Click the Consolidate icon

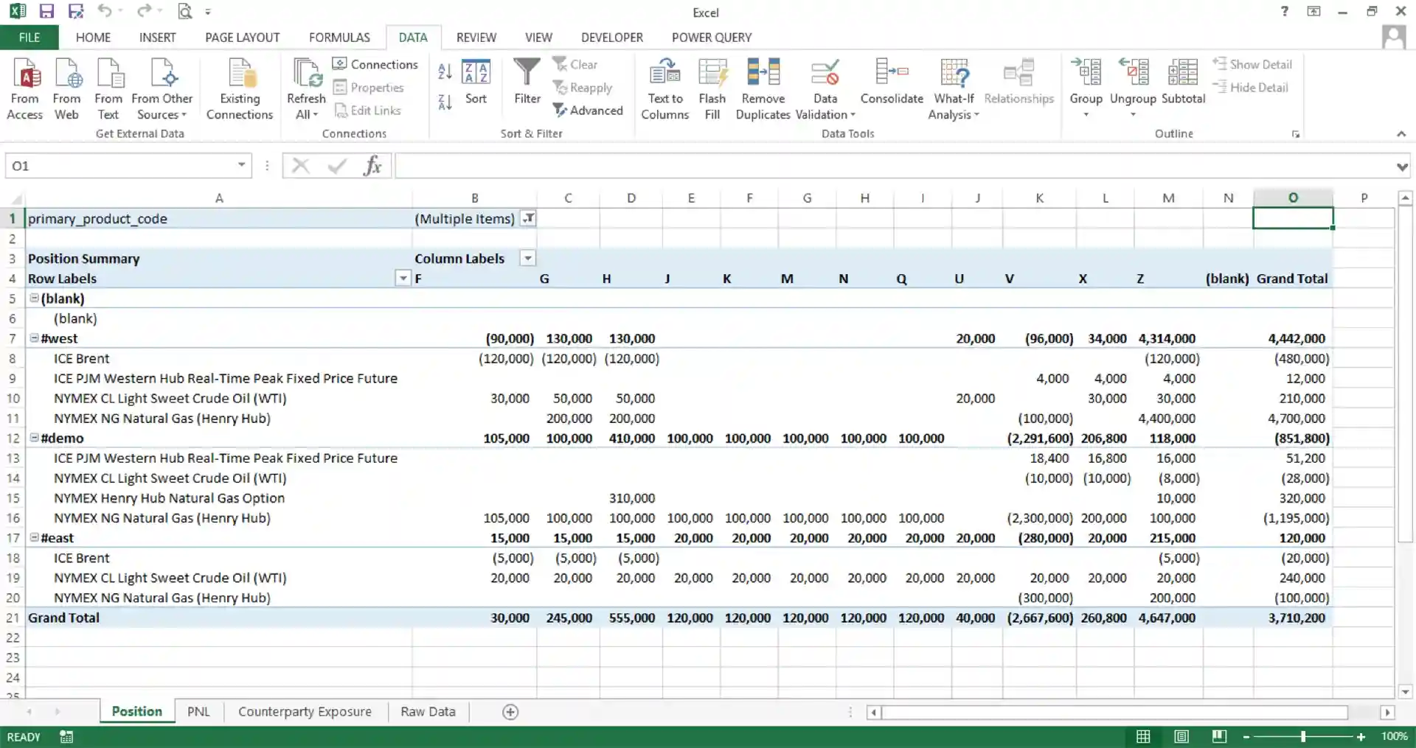click(892, 82)
